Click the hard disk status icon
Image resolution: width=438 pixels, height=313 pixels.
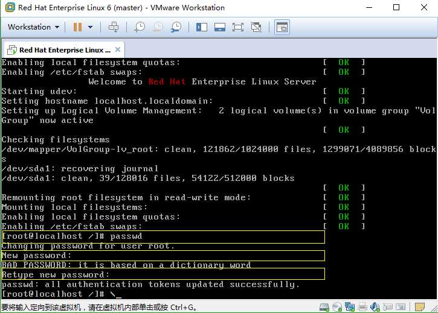tap(324, 307)
